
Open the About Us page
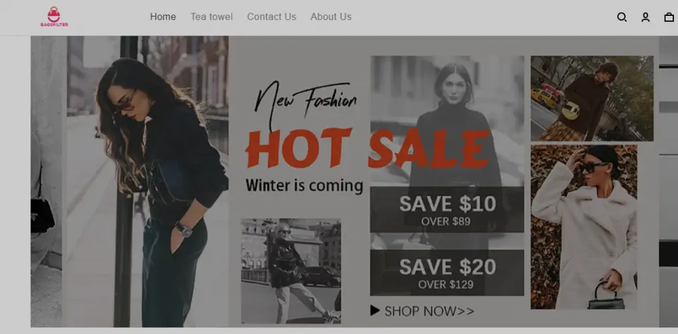(331, 17)
